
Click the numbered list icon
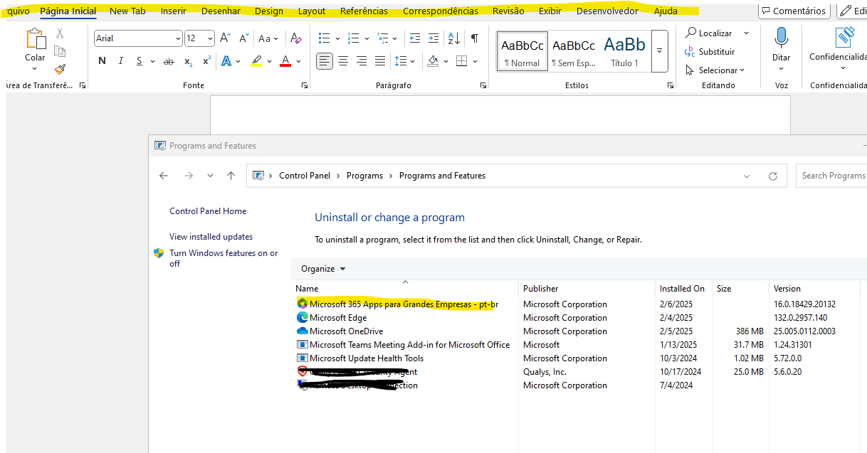coord(354,38)
